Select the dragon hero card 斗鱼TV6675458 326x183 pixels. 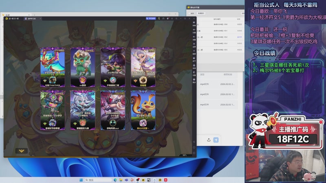tap(53, 67)
